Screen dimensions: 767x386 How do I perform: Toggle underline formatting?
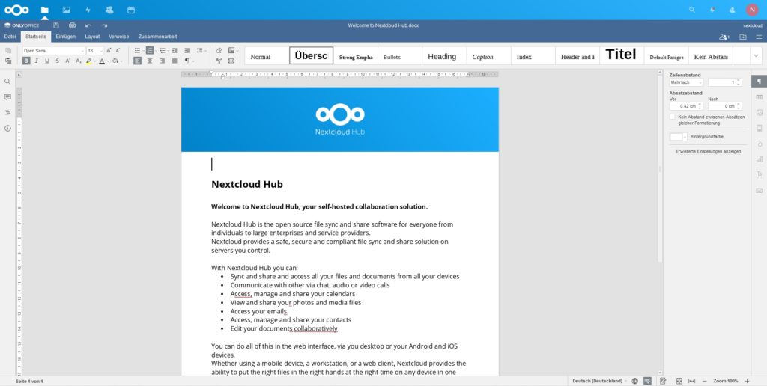pos(47,61)
